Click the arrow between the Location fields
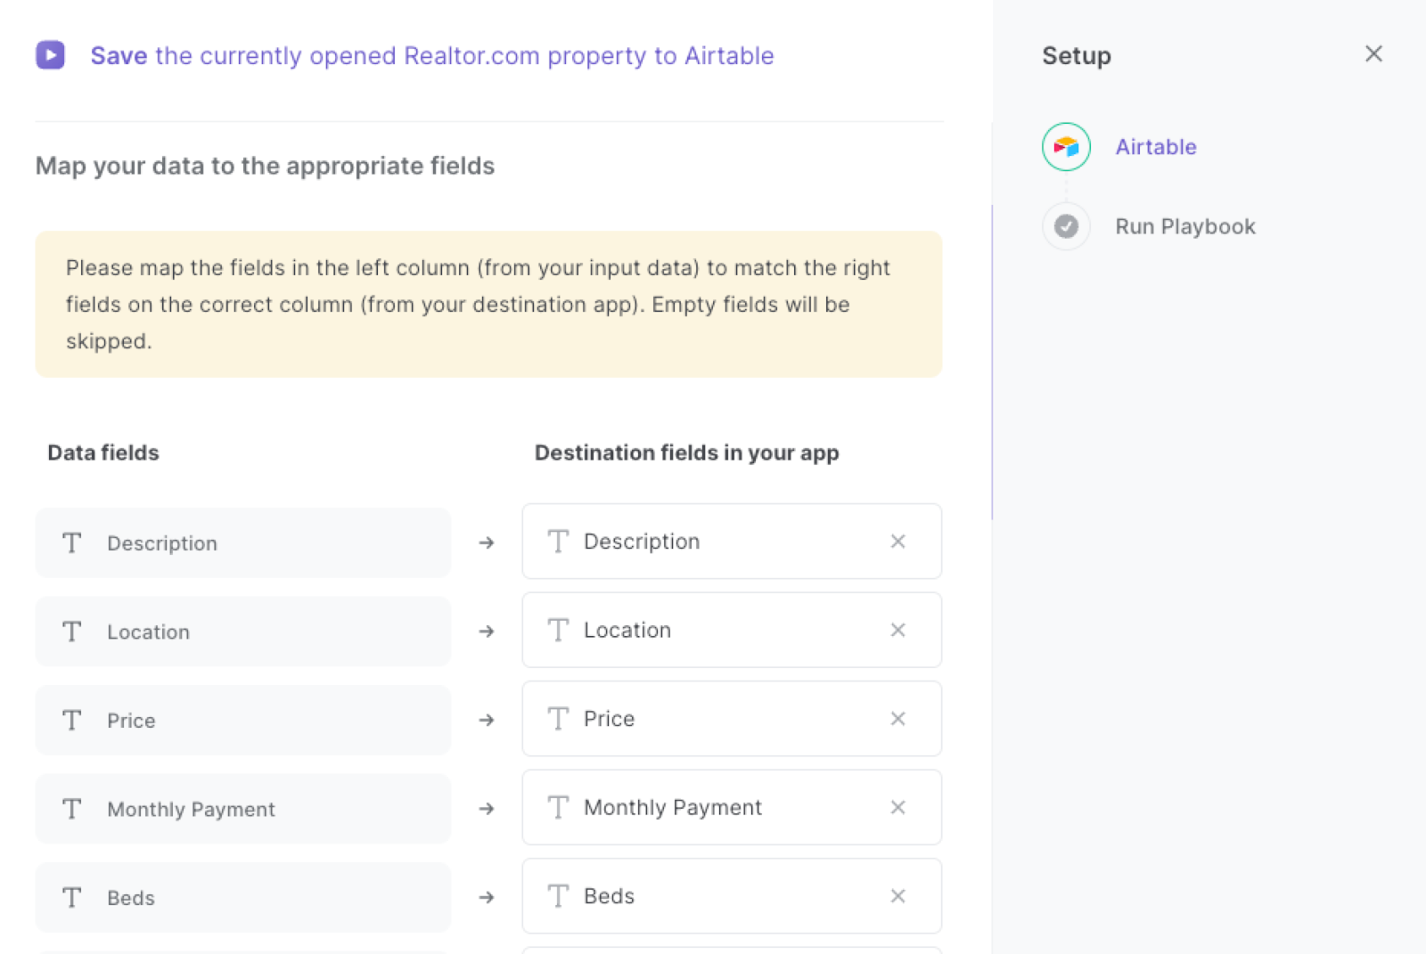The height and width of the screenshot is (954, 1426). (487, 632)
